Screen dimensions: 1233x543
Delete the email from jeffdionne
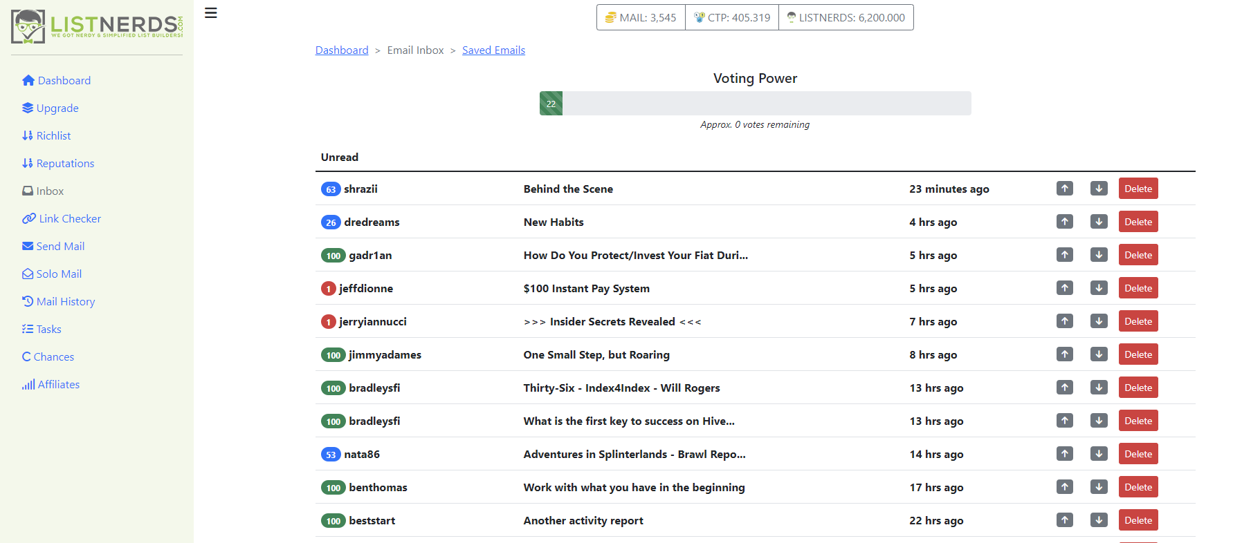point(1138,288)
